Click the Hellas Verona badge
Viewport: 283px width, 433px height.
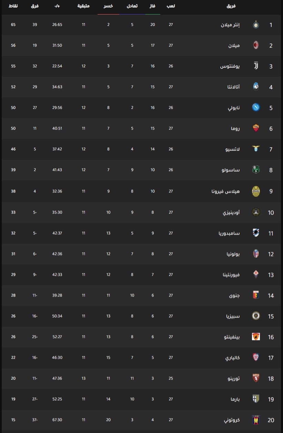(x=256, y=191)
